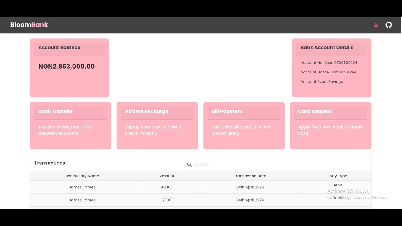The height and width of the screenshot is (226, 402).
Task: Open the Card Request card
Action: (x=330, y=126)
